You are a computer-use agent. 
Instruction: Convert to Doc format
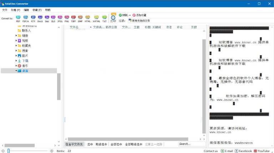[x=47, y=19]
